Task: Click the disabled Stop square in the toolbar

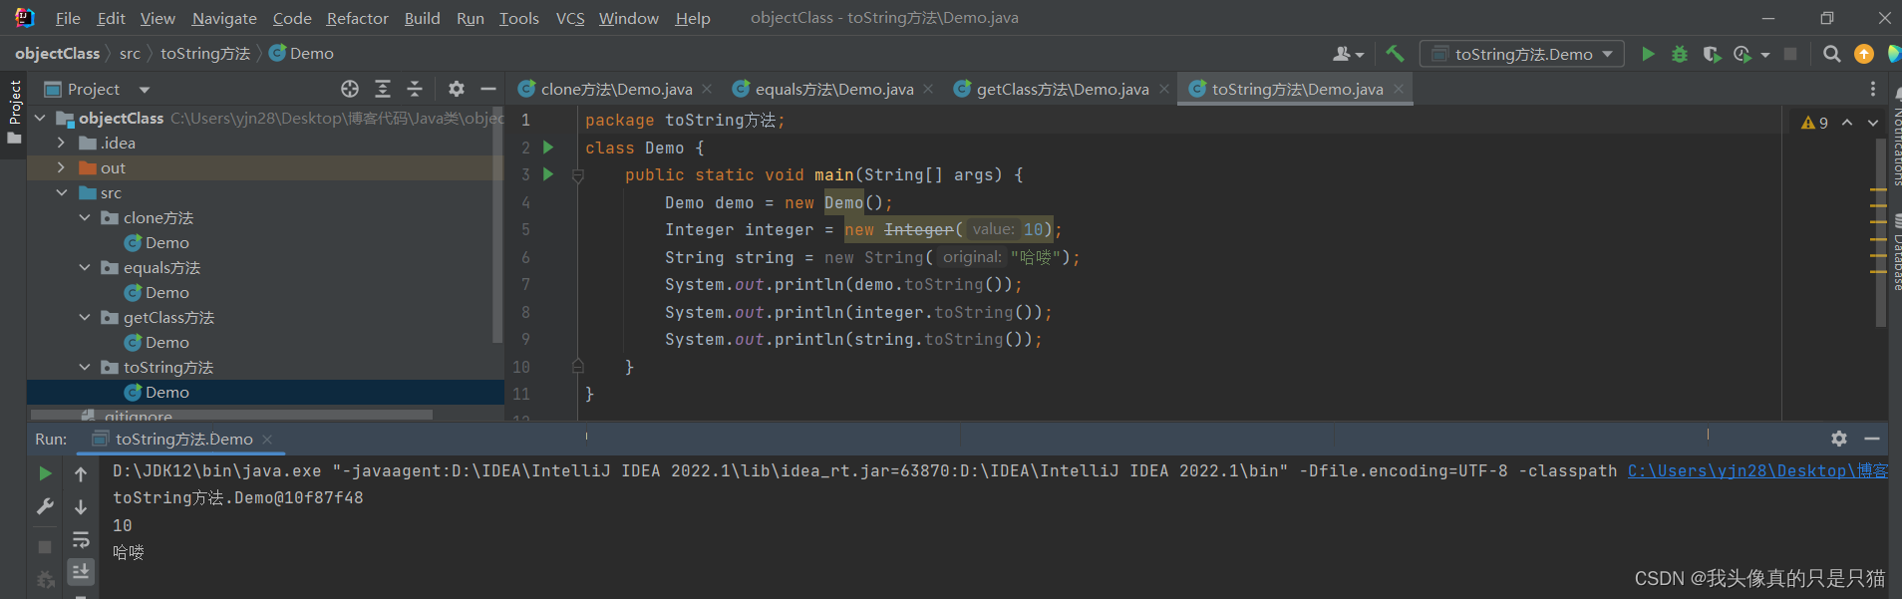Action: [x=1790, y=54]
